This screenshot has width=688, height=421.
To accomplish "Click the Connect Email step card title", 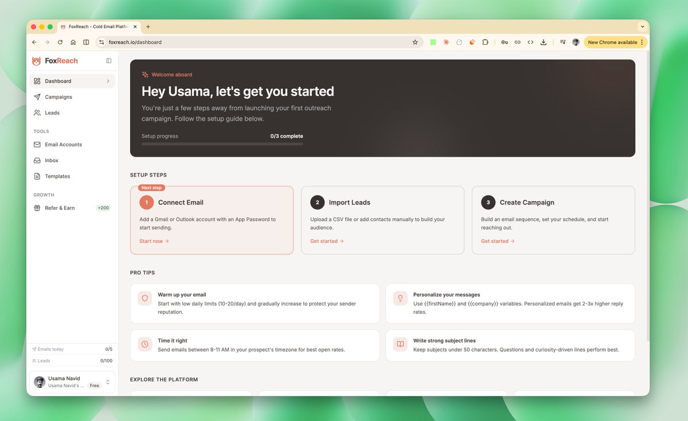I will coord(181,202).
